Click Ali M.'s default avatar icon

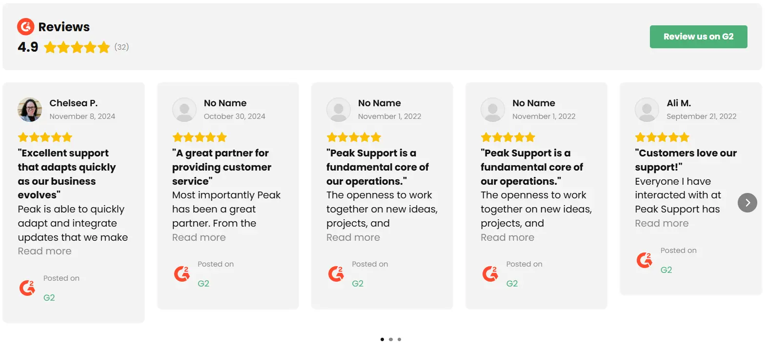pyautogui.click(x=647, y=110)
